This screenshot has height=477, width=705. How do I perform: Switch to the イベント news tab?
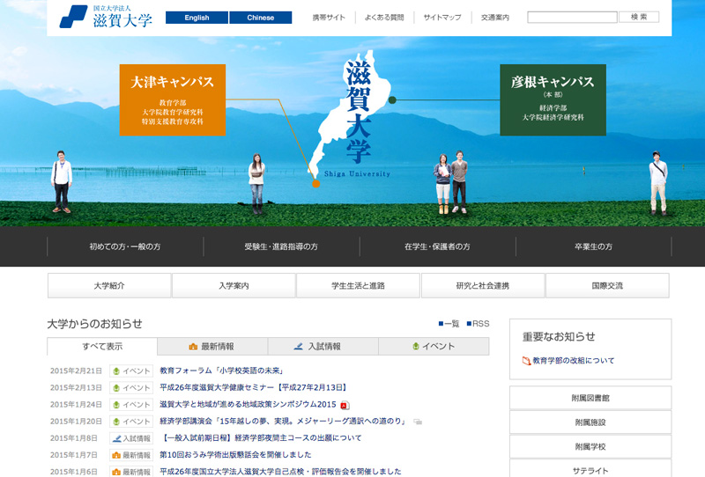(x=434, y=346)
